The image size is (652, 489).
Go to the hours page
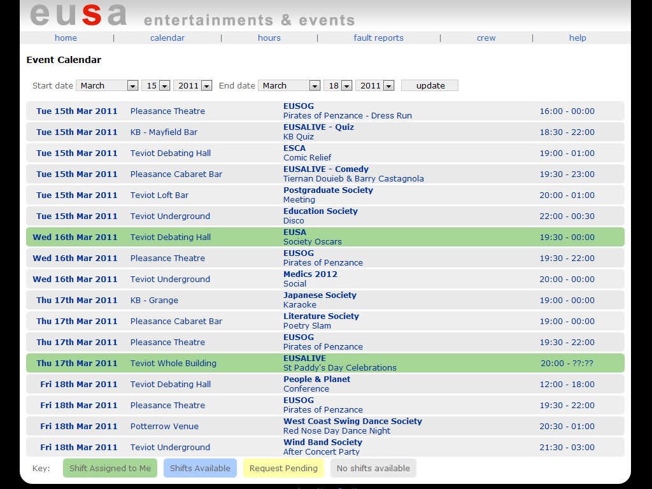point(269,38)
